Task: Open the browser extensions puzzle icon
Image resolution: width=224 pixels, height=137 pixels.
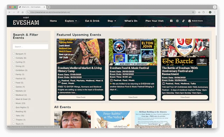Action: 204,12
